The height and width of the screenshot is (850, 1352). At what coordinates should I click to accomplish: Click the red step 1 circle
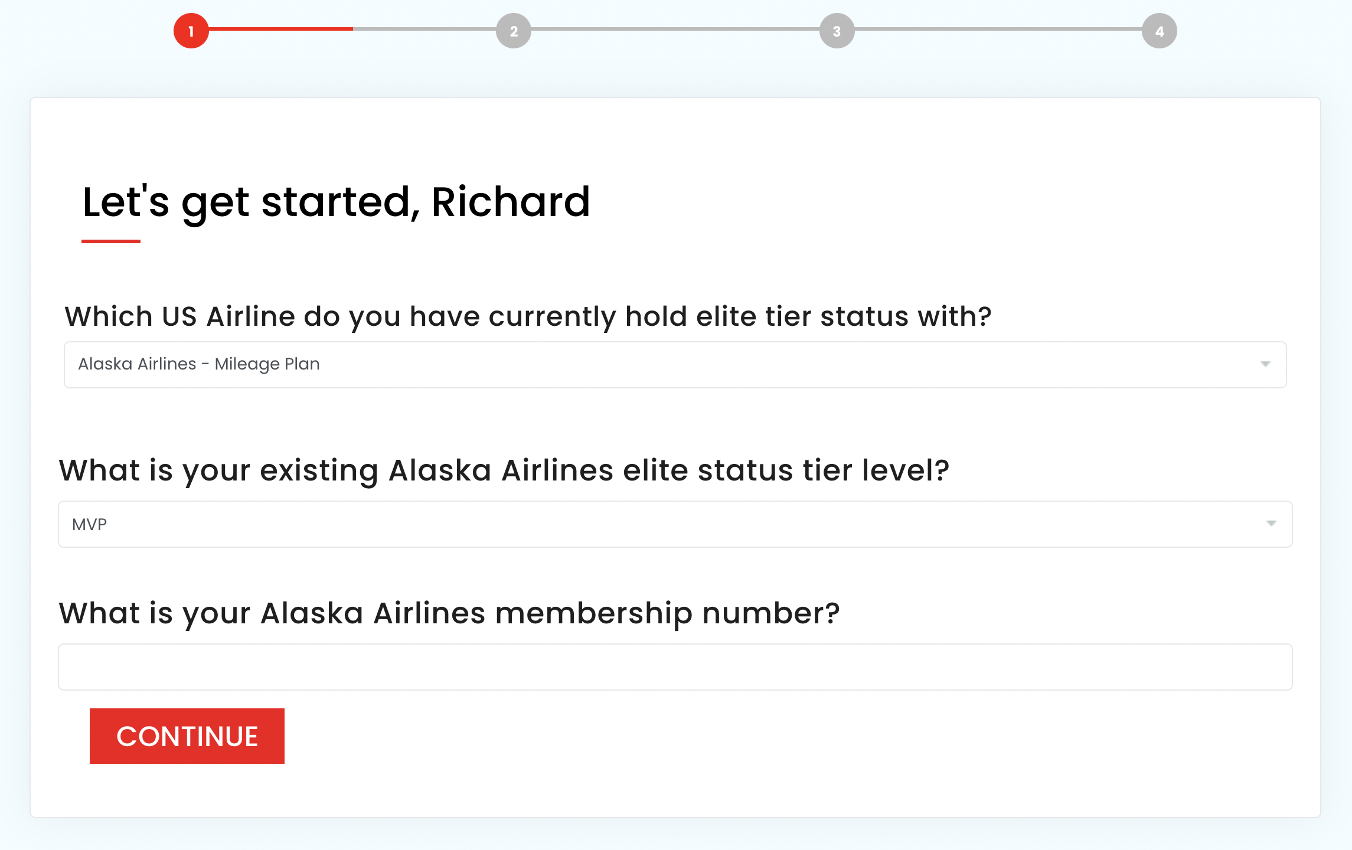(x=191, y=31)
